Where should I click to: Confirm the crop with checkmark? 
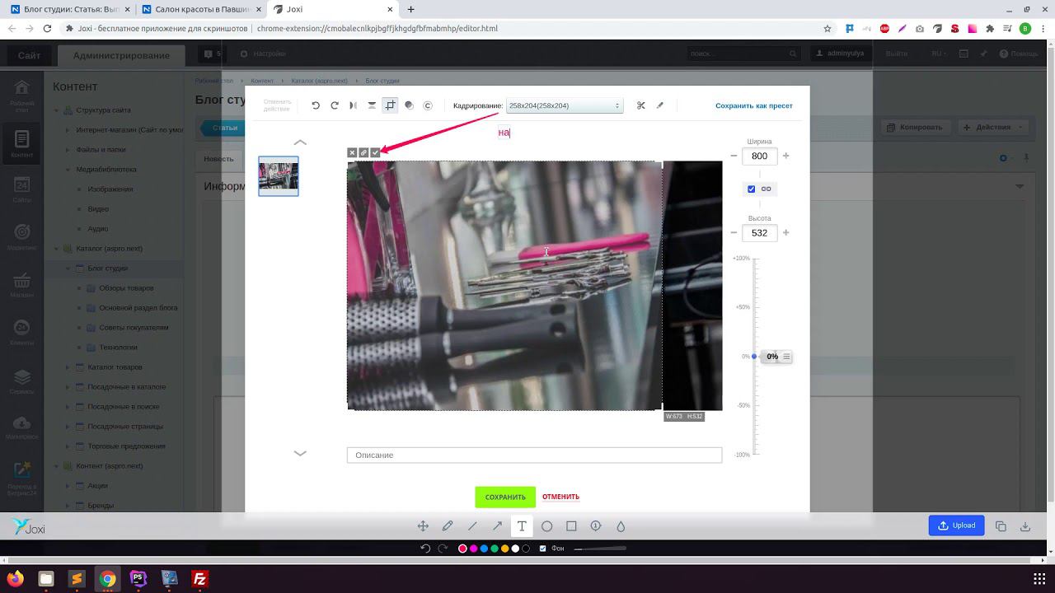click(x=375, y=152)
